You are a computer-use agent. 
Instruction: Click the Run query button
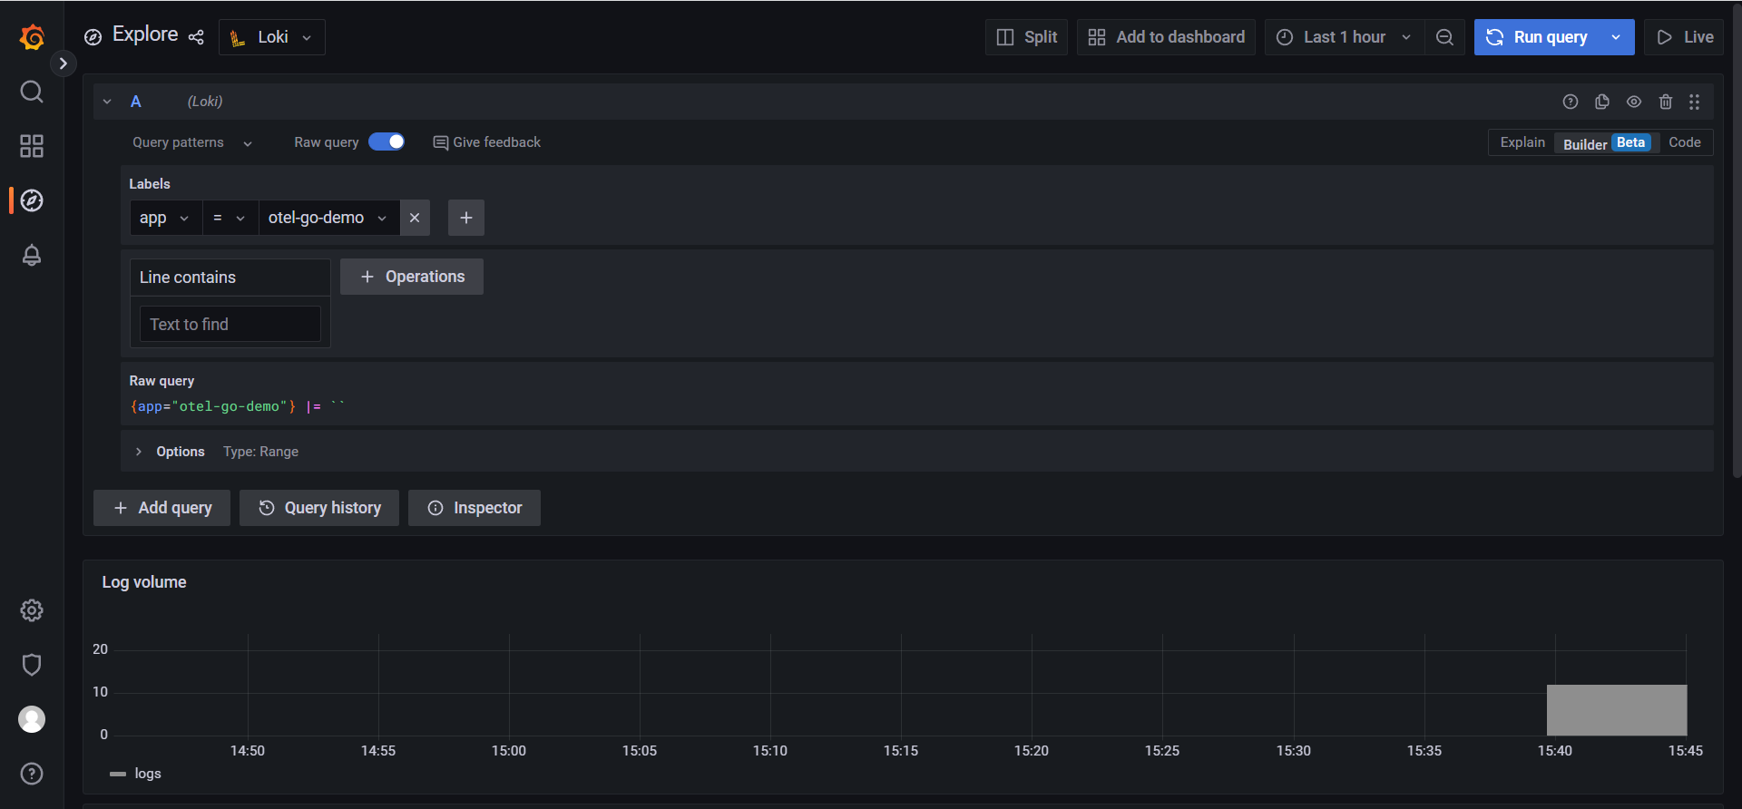(1537, 37)
